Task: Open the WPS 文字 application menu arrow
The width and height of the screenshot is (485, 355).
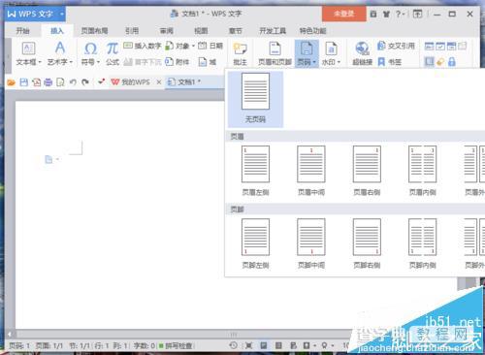Action: [61, 14]
